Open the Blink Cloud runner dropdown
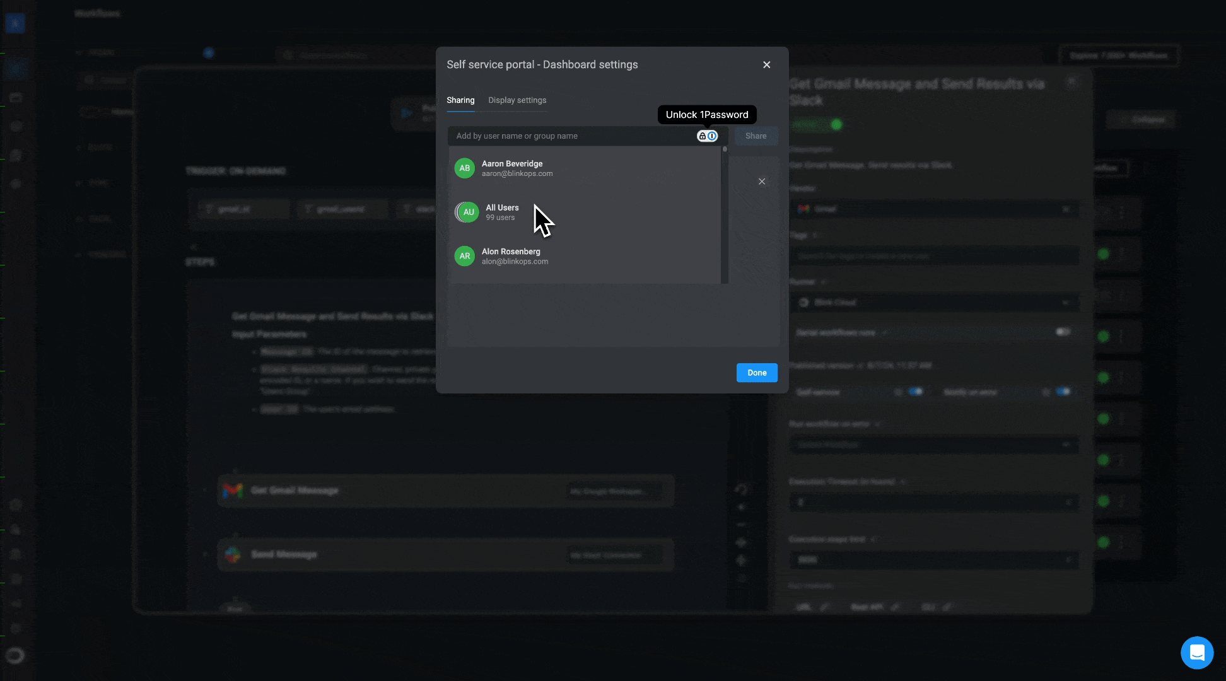The width and height of the screenshot is (1226, 681). click(x=933, y=303)
